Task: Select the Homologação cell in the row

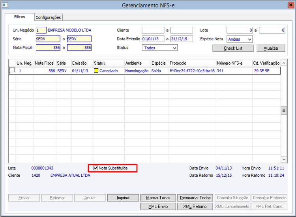Action: pyautogui.click(x=137, y=71)
